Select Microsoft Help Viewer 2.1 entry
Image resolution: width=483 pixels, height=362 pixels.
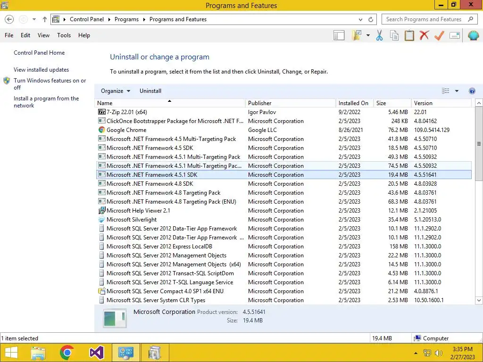(283, 211)
